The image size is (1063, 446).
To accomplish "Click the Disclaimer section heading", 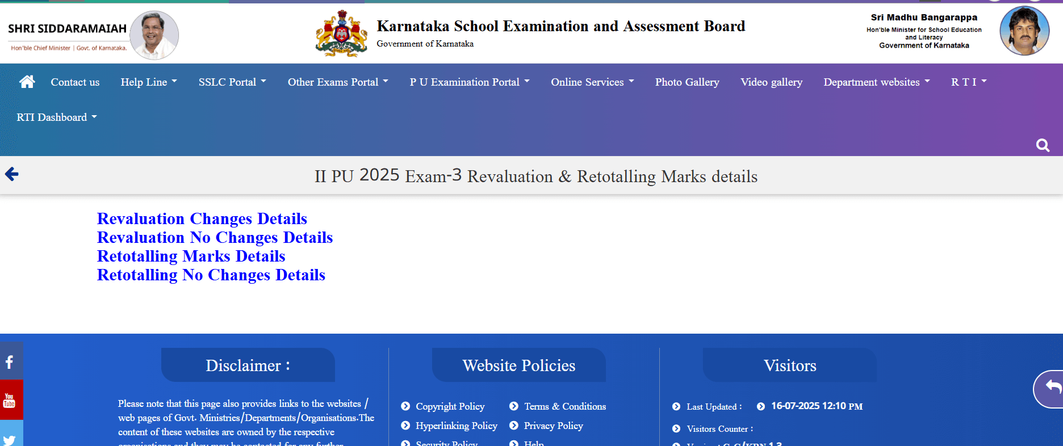I will [x=248, y=365].
